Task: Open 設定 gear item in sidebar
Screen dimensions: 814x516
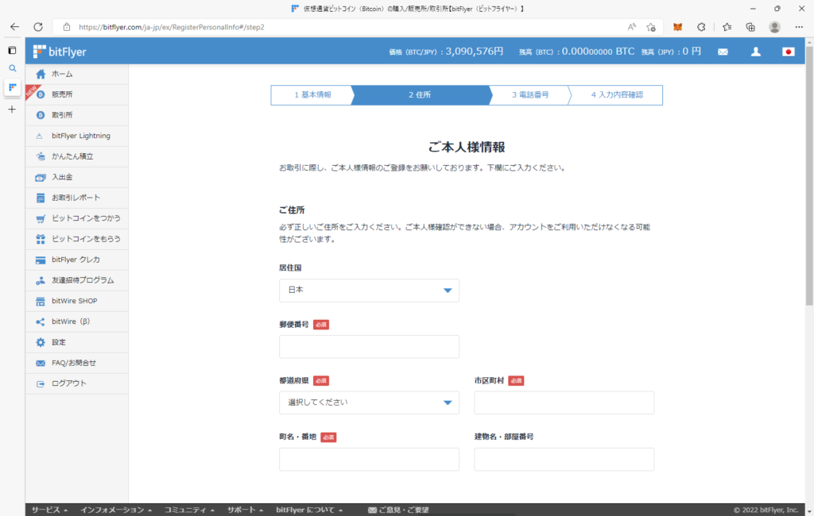Action: (x=59, y=342)
